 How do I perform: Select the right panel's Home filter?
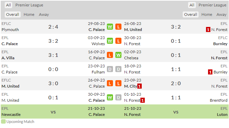[207, 14]
